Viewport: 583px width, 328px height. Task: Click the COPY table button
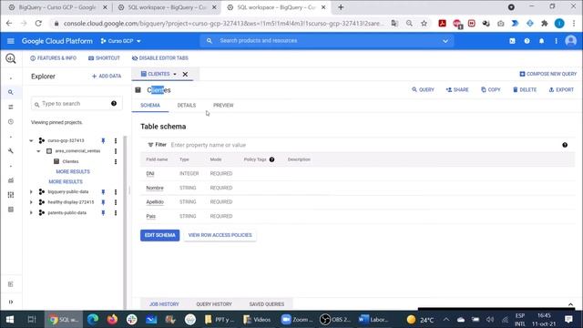pyautogui.click(x=491, y=89)
